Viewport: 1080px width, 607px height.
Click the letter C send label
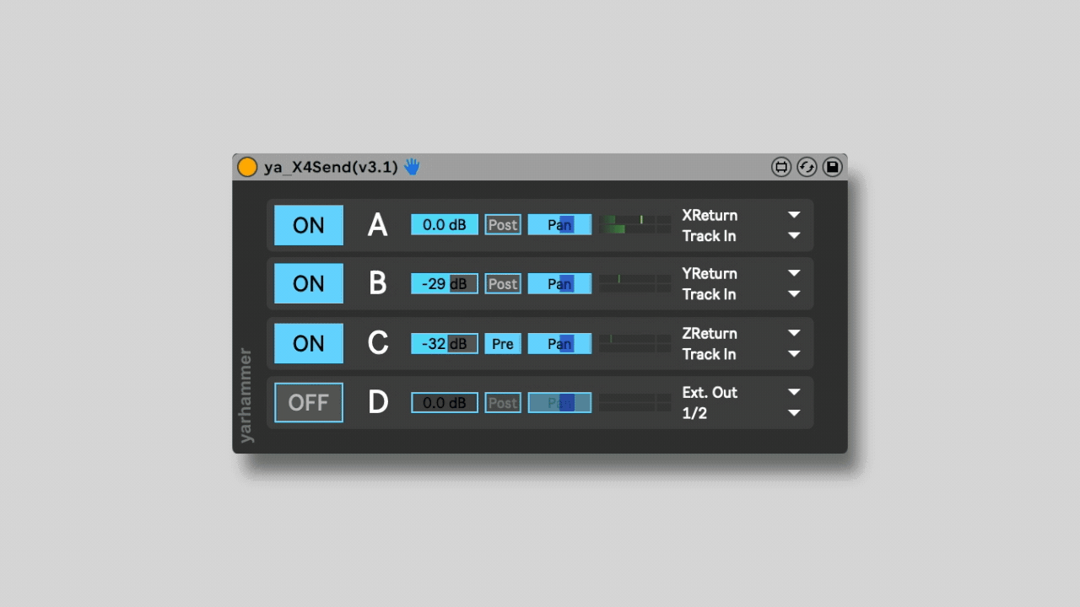(378, 343)
